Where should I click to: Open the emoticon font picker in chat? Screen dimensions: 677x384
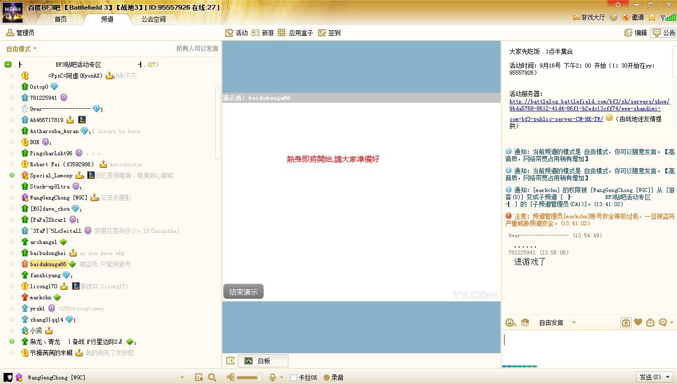click(510, 323)
